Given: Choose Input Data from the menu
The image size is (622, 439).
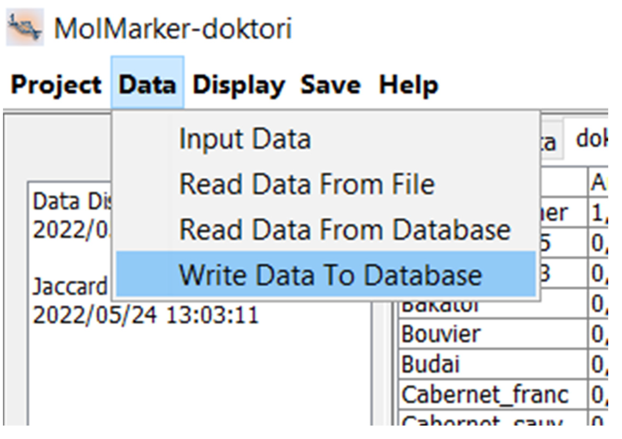Looking at the screenshot, I should [245, 139].
